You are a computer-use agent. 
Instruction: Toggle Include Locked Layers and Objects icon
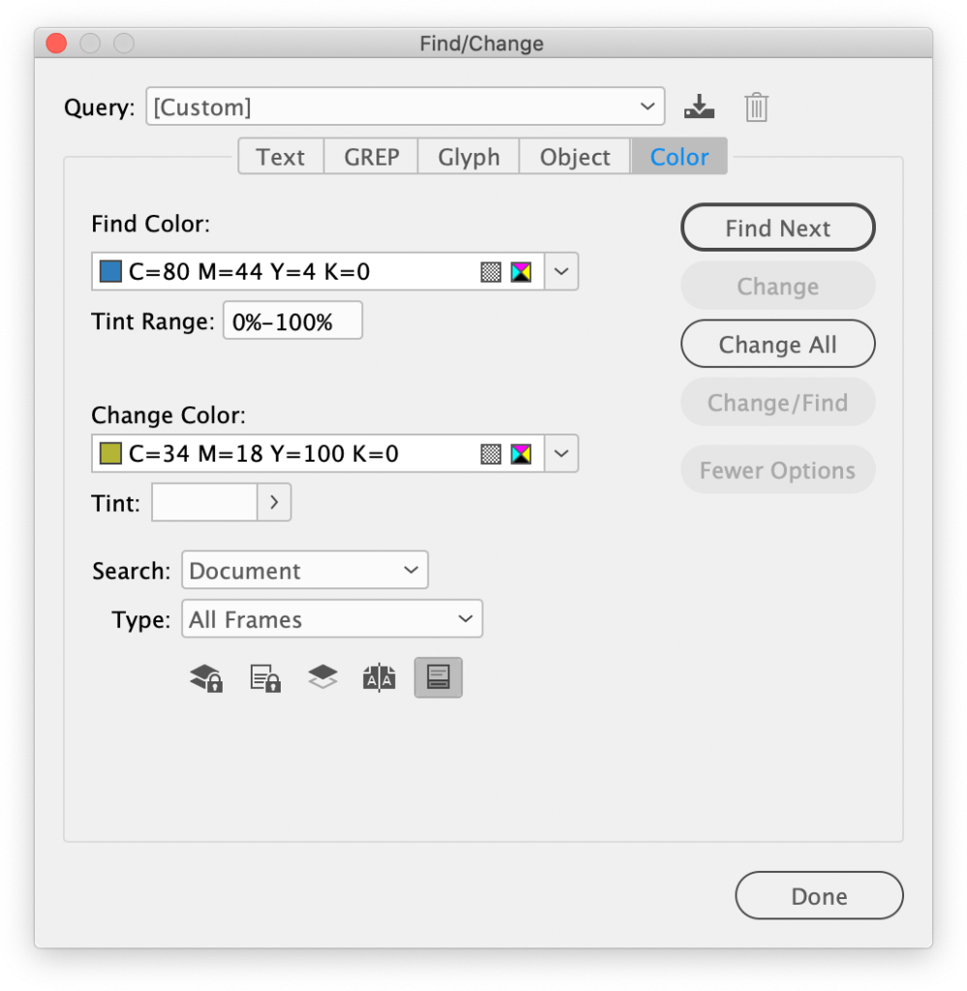205,677
